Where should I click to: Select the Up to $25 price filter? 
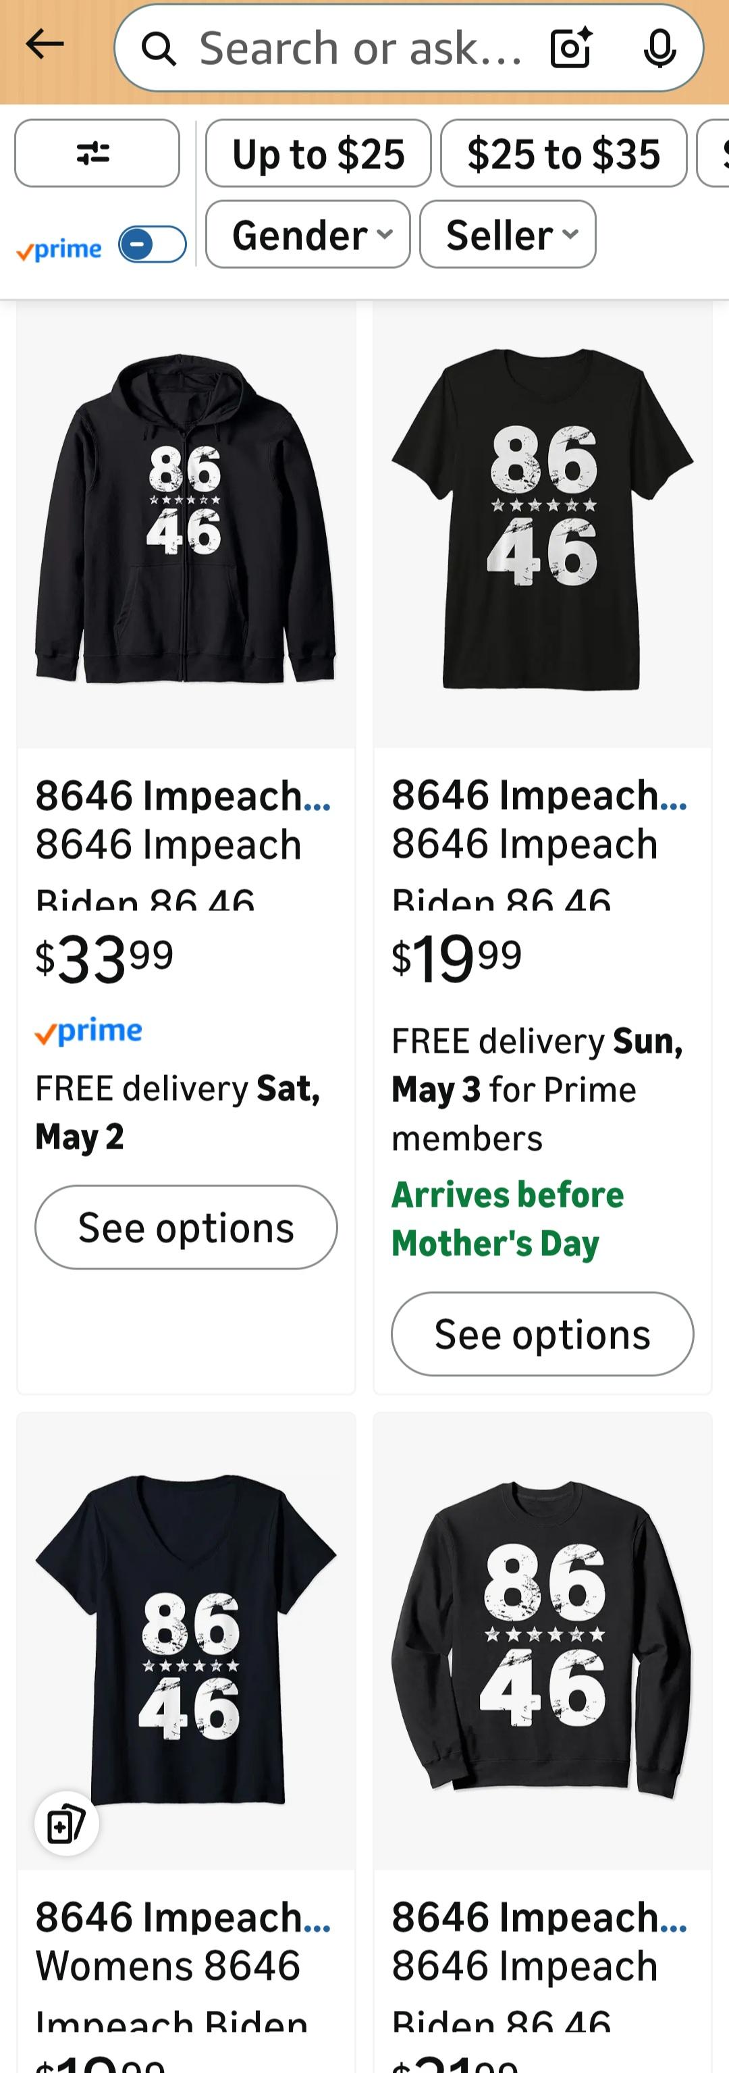pos(318,153)
